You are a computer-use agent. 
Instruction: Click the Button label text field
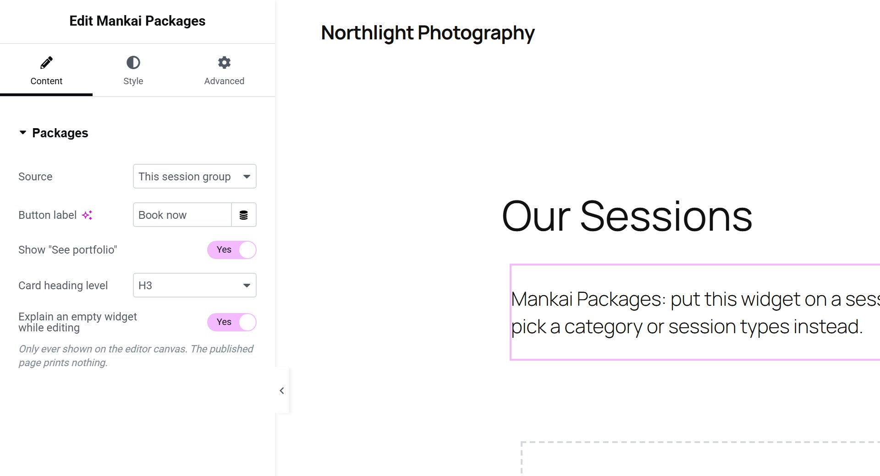point(182,215)
